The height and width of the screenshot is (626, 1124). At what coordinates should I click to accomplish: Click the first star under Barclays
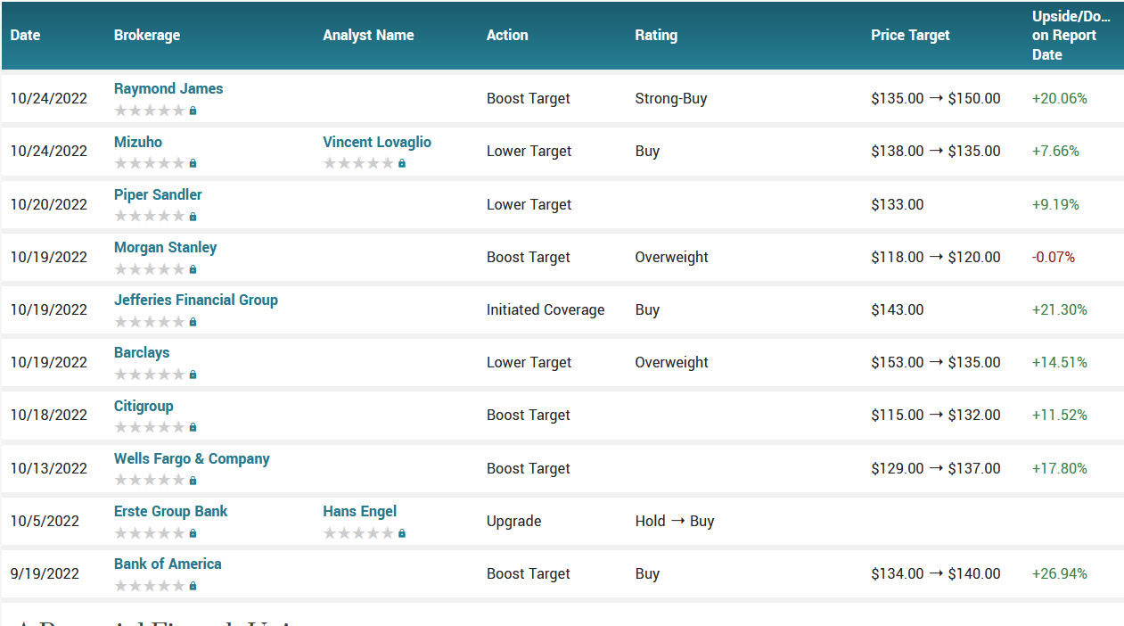coord(119,374)
